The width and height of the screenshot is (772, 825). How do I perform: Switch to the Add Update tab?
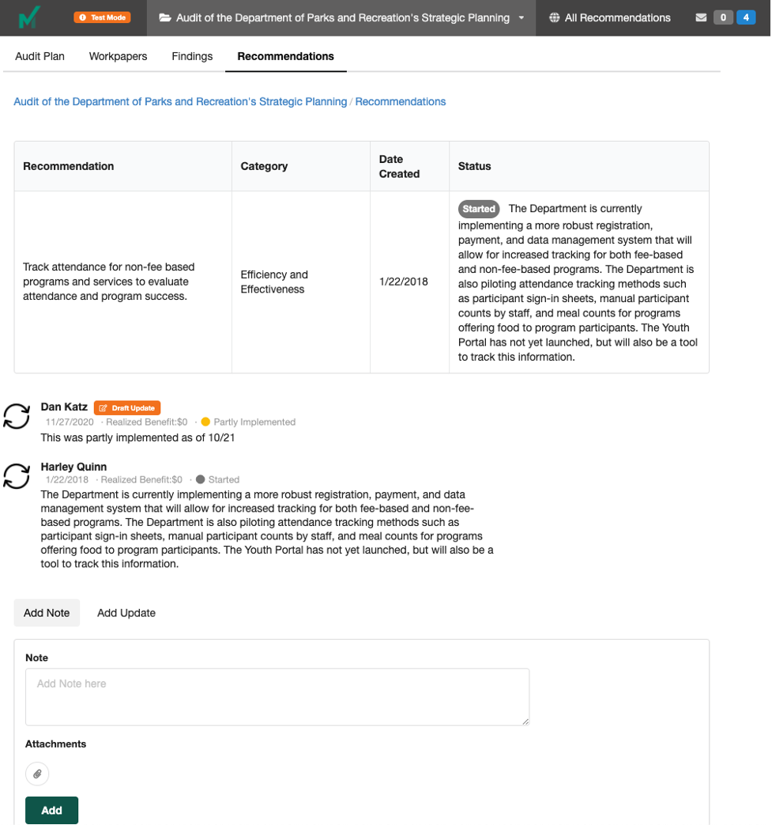pyautogui.click(x=126, y=613)
